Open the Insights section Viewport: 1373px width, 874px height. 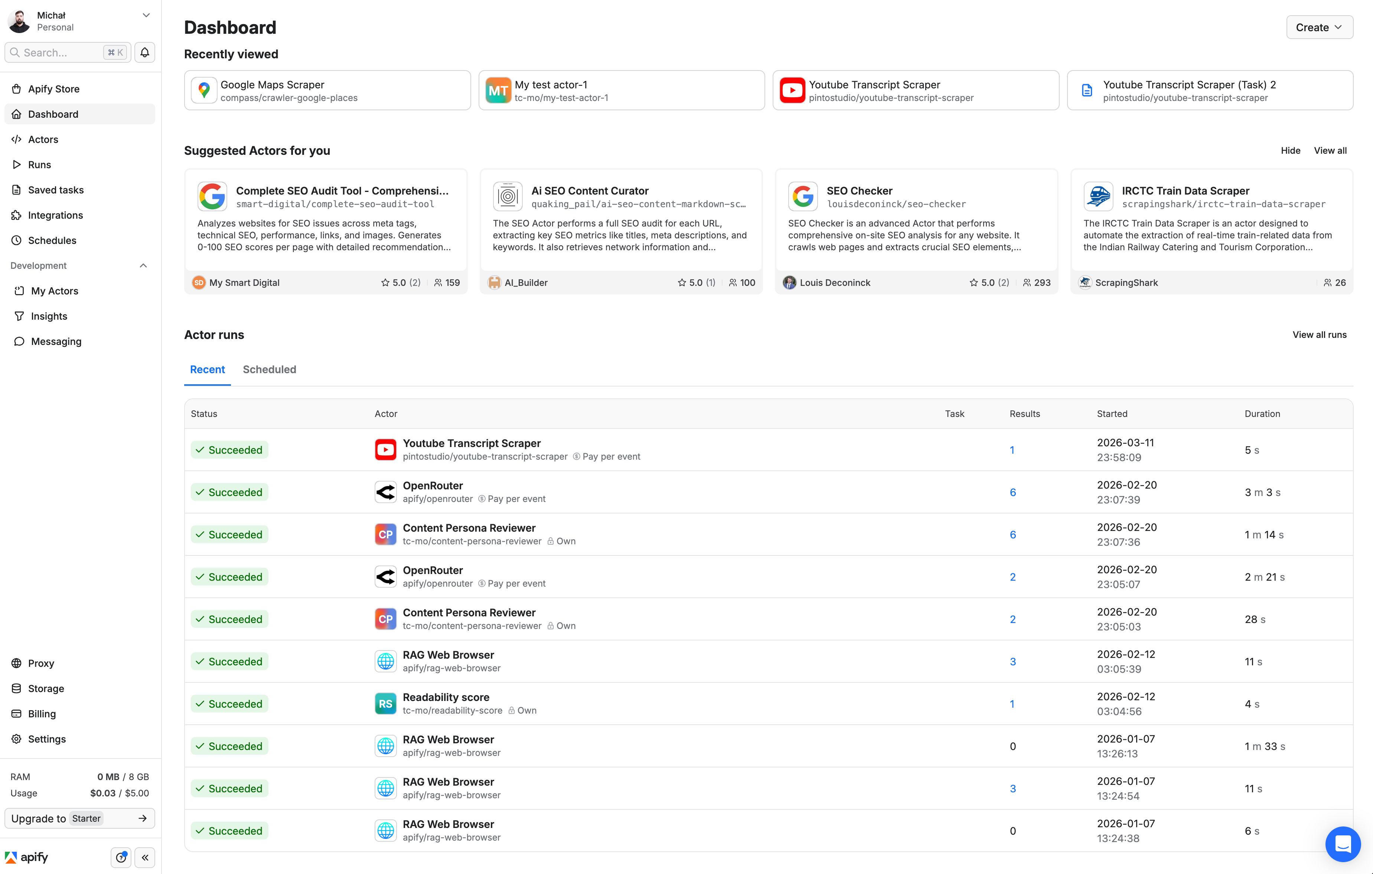click(x=49, y=316)
